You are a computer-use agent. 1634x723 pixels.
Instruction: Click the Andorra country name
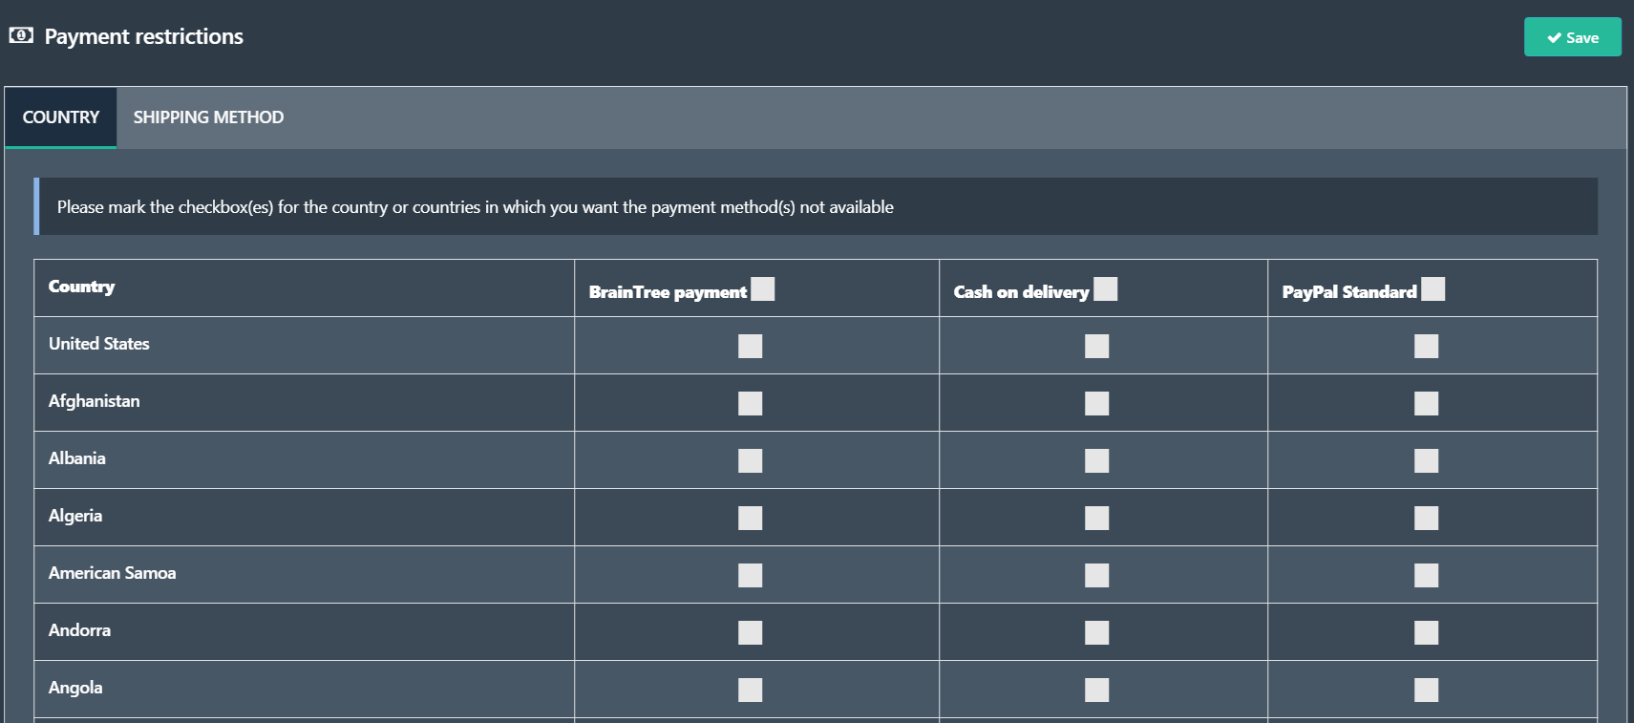coord(80,630)
